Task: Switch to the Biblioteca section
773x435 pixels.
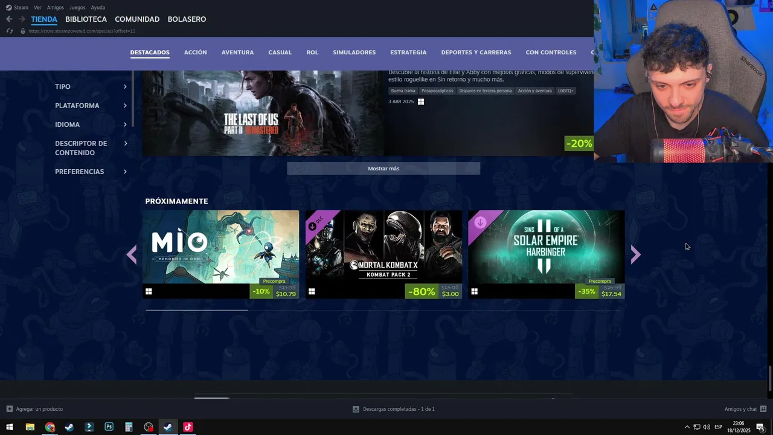Action: (86, 19)
